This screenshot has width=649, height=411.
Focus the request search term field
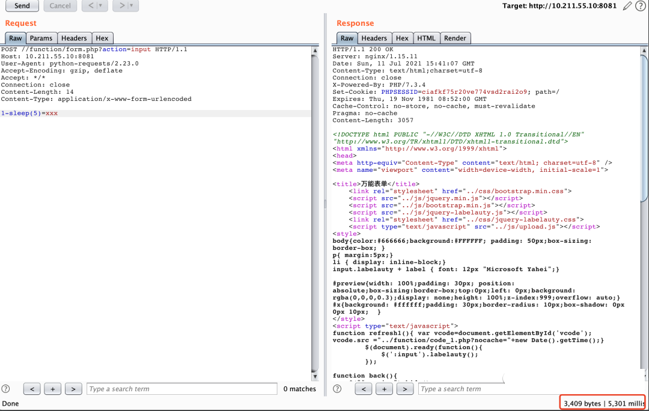pos(181,389)
